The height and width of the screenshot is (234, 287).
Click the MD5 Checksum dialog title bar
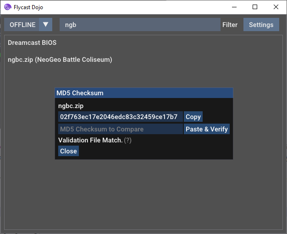tap(144, 93)
